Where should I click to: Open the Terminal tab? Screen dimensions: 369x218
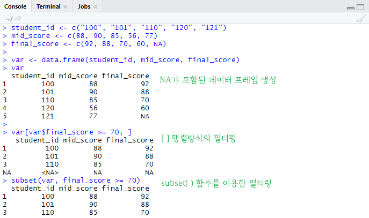tap(48, 6)
